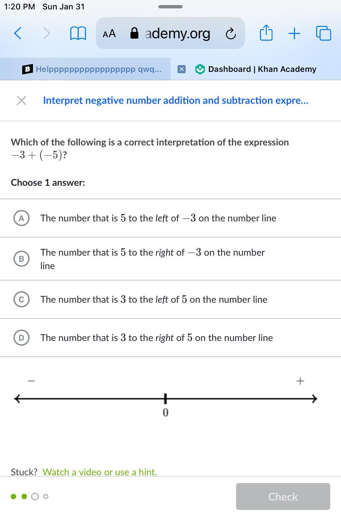The height and width of the screenshot is (516, 341).
Task: Open the AA reader format menu
Action: click(x=109, y=34)
